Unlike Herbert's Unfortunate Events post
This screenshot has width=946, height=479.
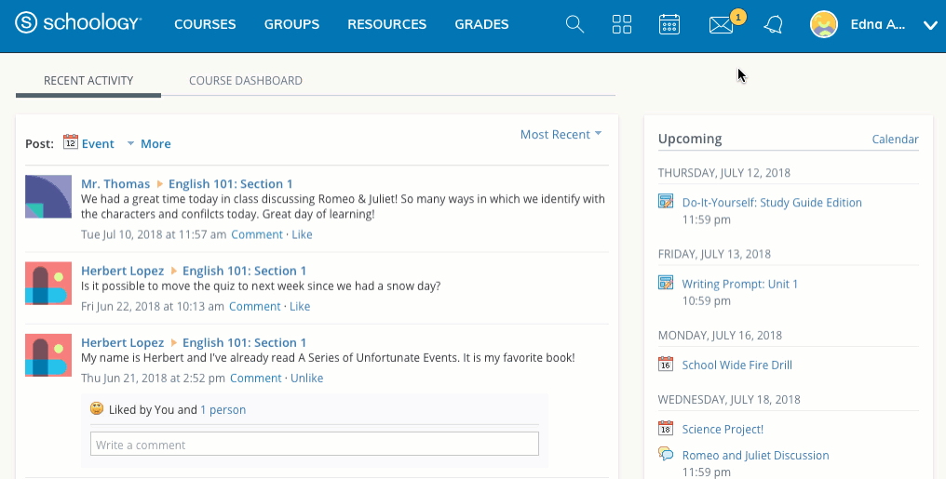pyautogui.click(x=306, y=379)
